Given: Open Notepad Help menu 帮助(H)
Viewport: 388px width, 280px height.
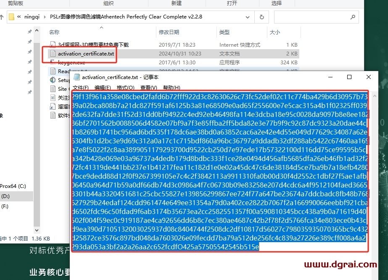Looking at the screenshot, I should click(x=172, y=87).
